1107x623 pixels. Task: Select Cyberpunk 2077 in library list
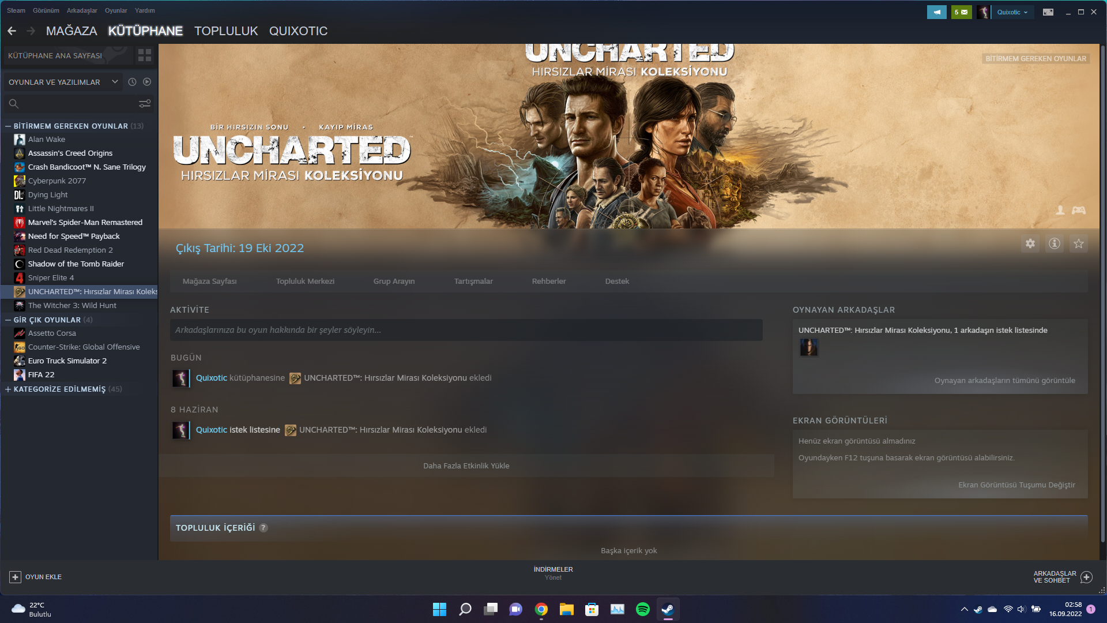[x=57, y=181]
